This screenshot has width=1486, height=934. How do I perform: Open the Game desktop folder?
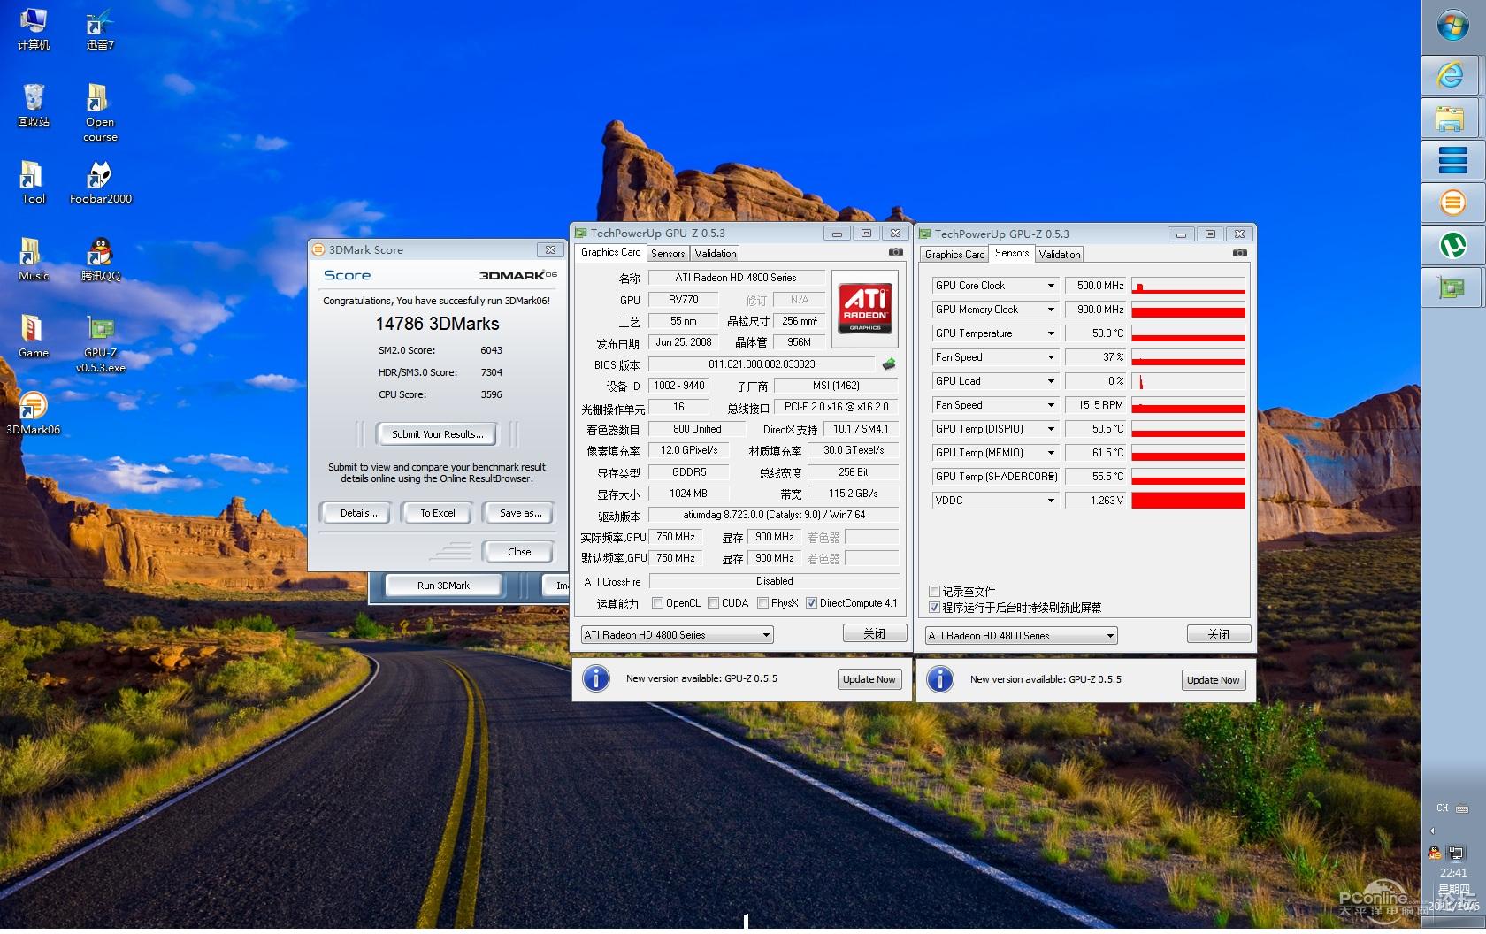click(x=33, y=337)
